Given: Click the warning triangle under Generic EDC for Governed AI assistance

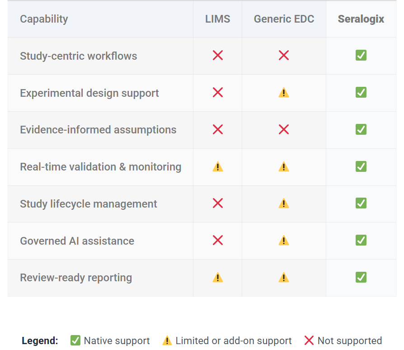Looking at the screenshot, I should tap(284, 240).
